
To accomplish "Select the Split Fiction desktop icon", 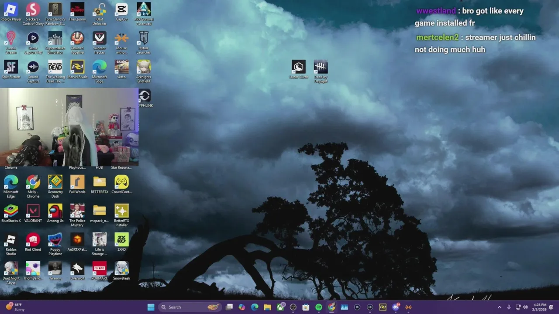I will pyautogui.click(x=11, y=70).
